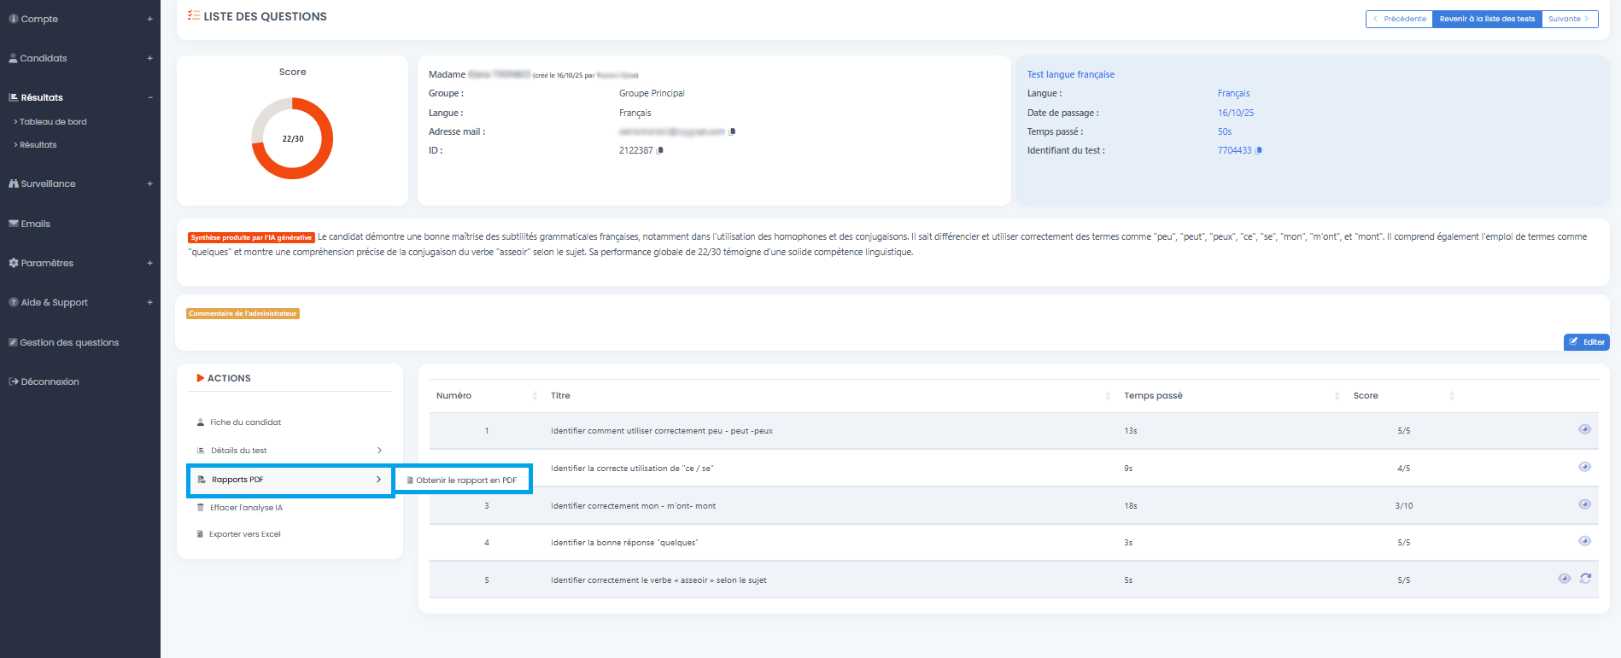Click Revenir à la liste des tests
This screenshot has width=1621, height=658.
(1487, 19)
